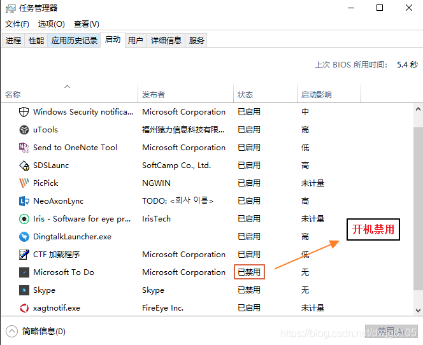Switch to the 用户 tab
The height and width of the screenshot is (345, 423).
[136, 41]
